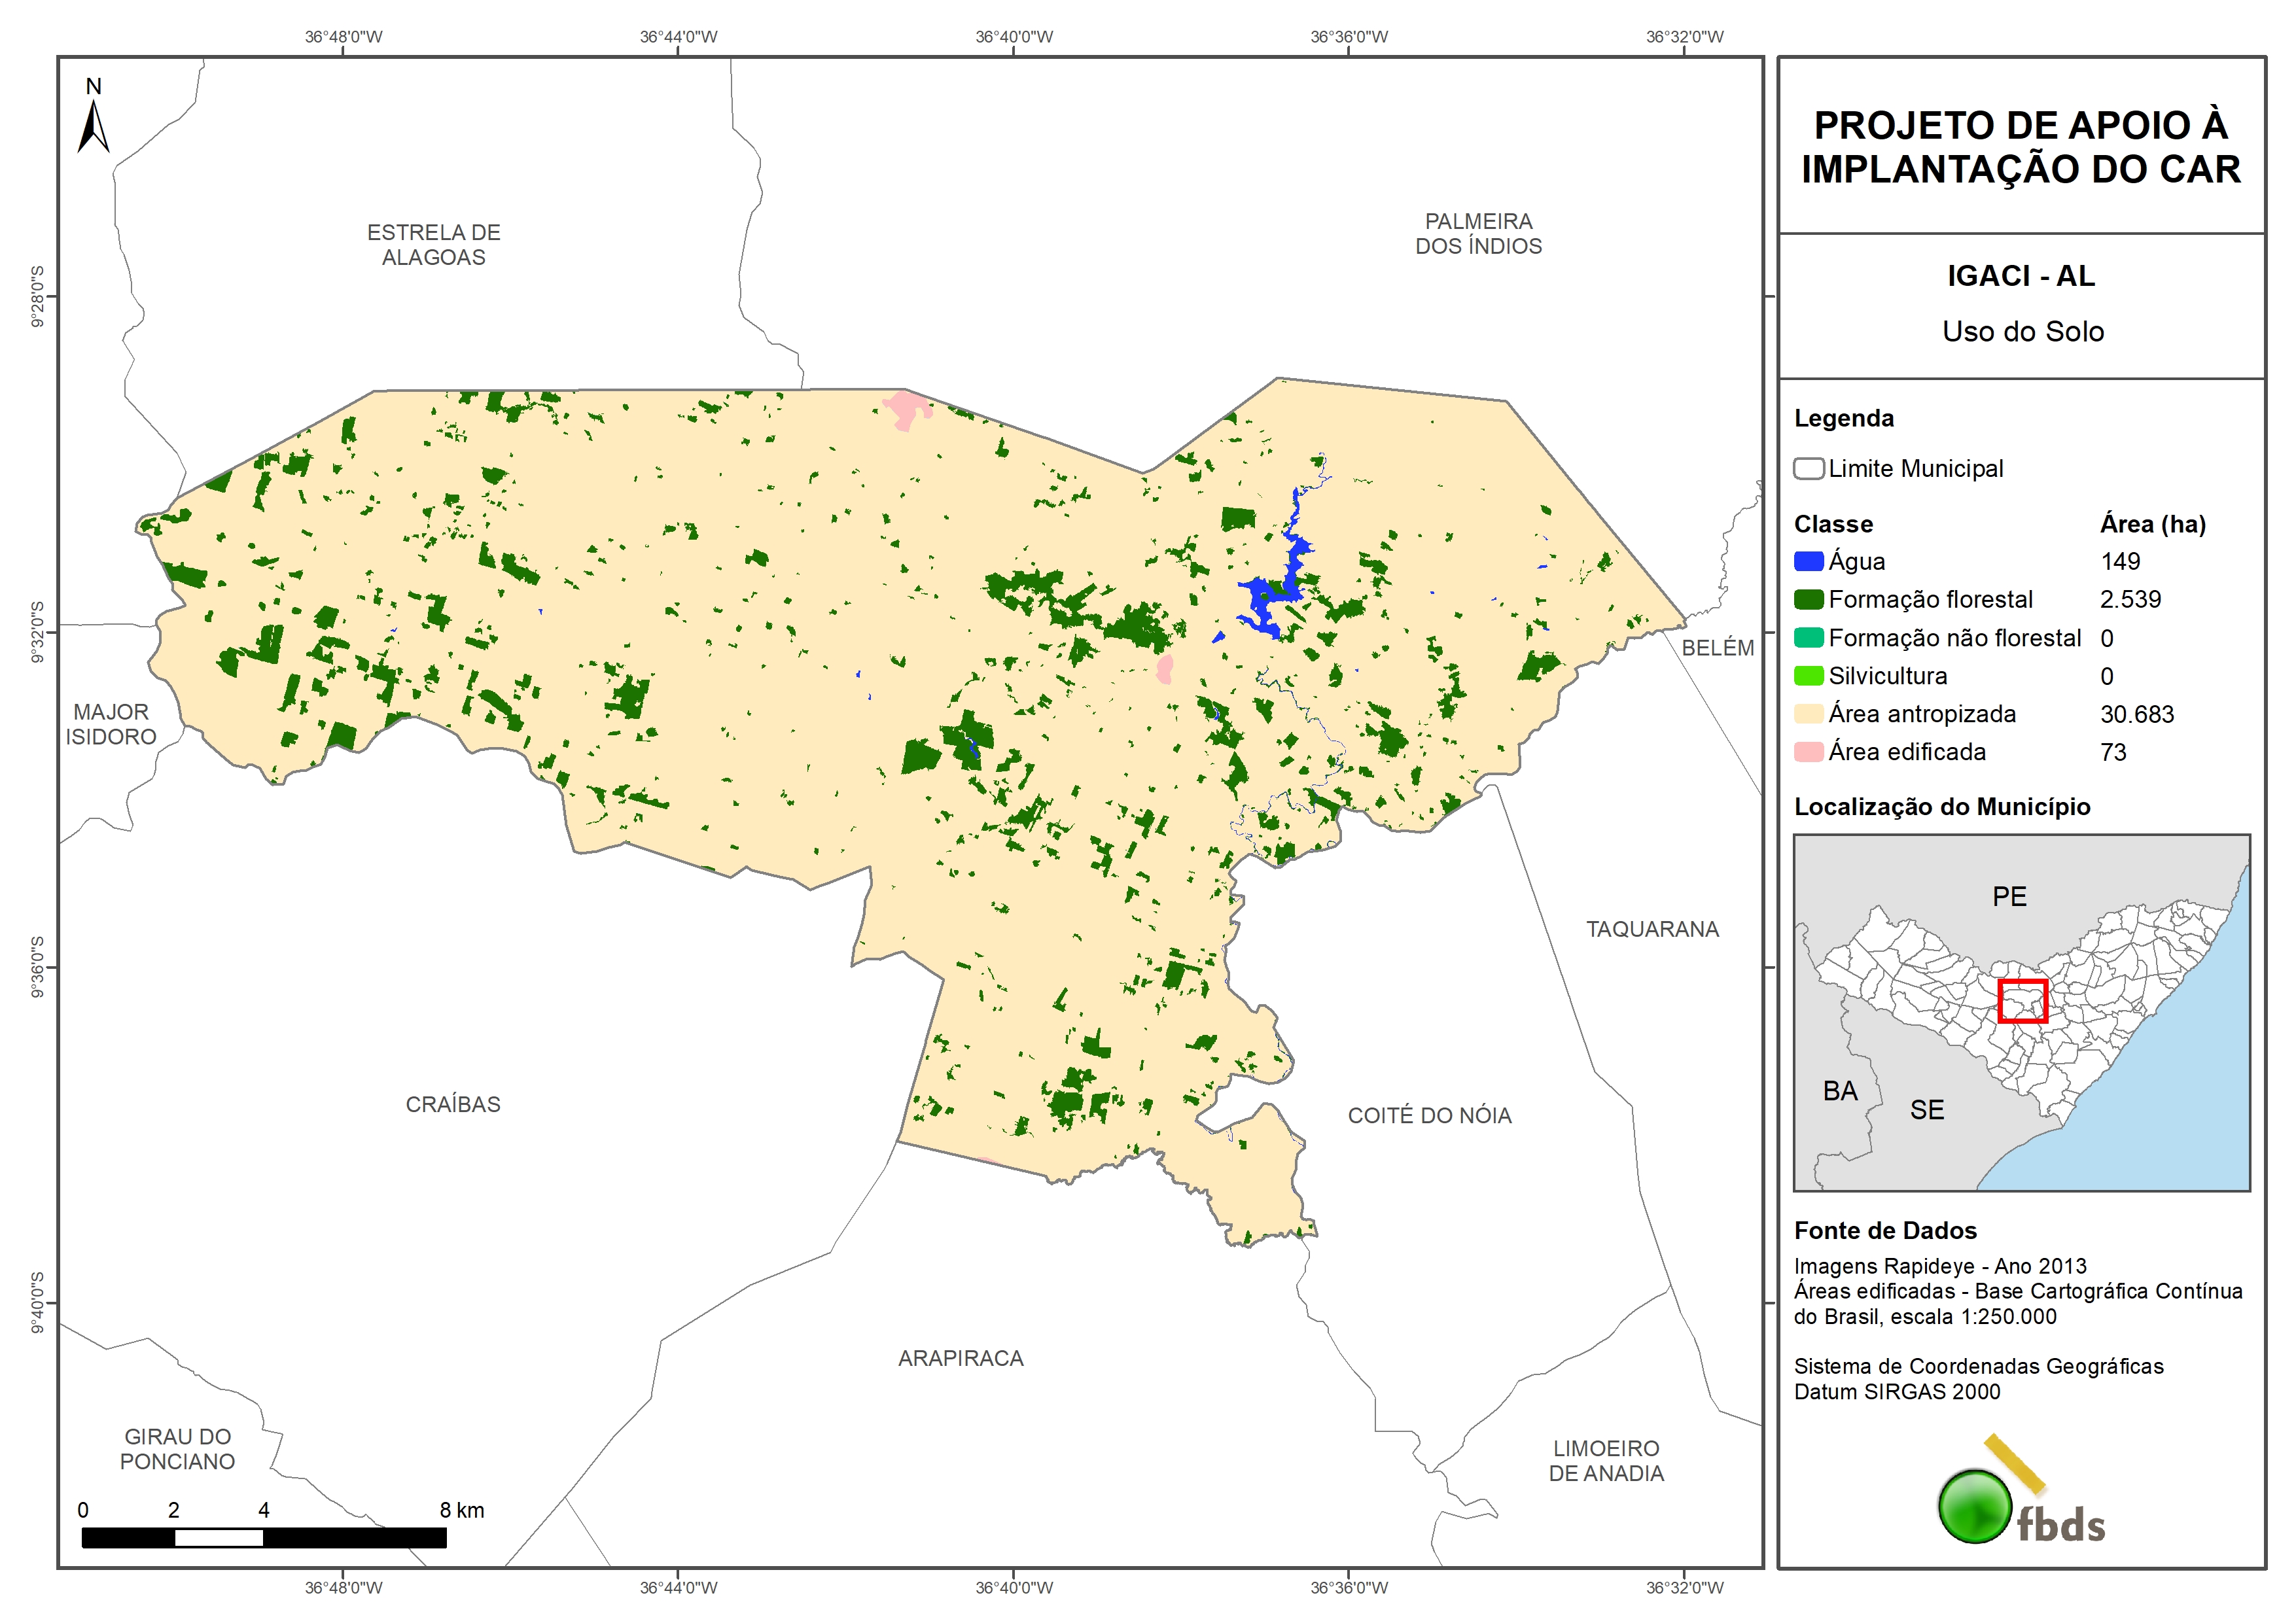Click the Água blue legend swatch
This screenshot has height=1623, width=2296.
click(1808, 562)
